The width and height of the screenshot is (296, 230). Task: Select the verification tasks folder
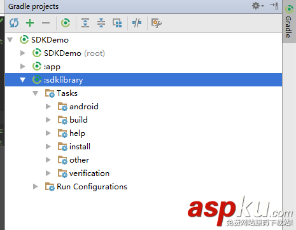(143, 173)
